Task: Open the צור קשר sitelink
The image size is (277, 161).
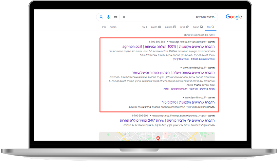Action: pos(193,89)
